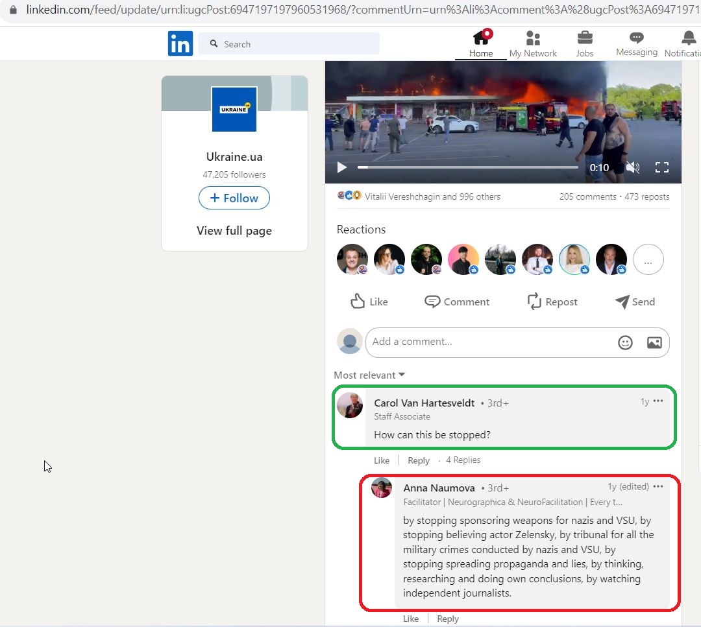
Task: Select the '47,205 followers' text
Action: (x=234, y=174)
